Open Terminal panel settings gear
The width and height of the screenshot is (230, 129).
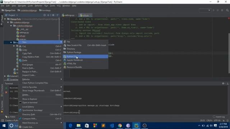223,83
